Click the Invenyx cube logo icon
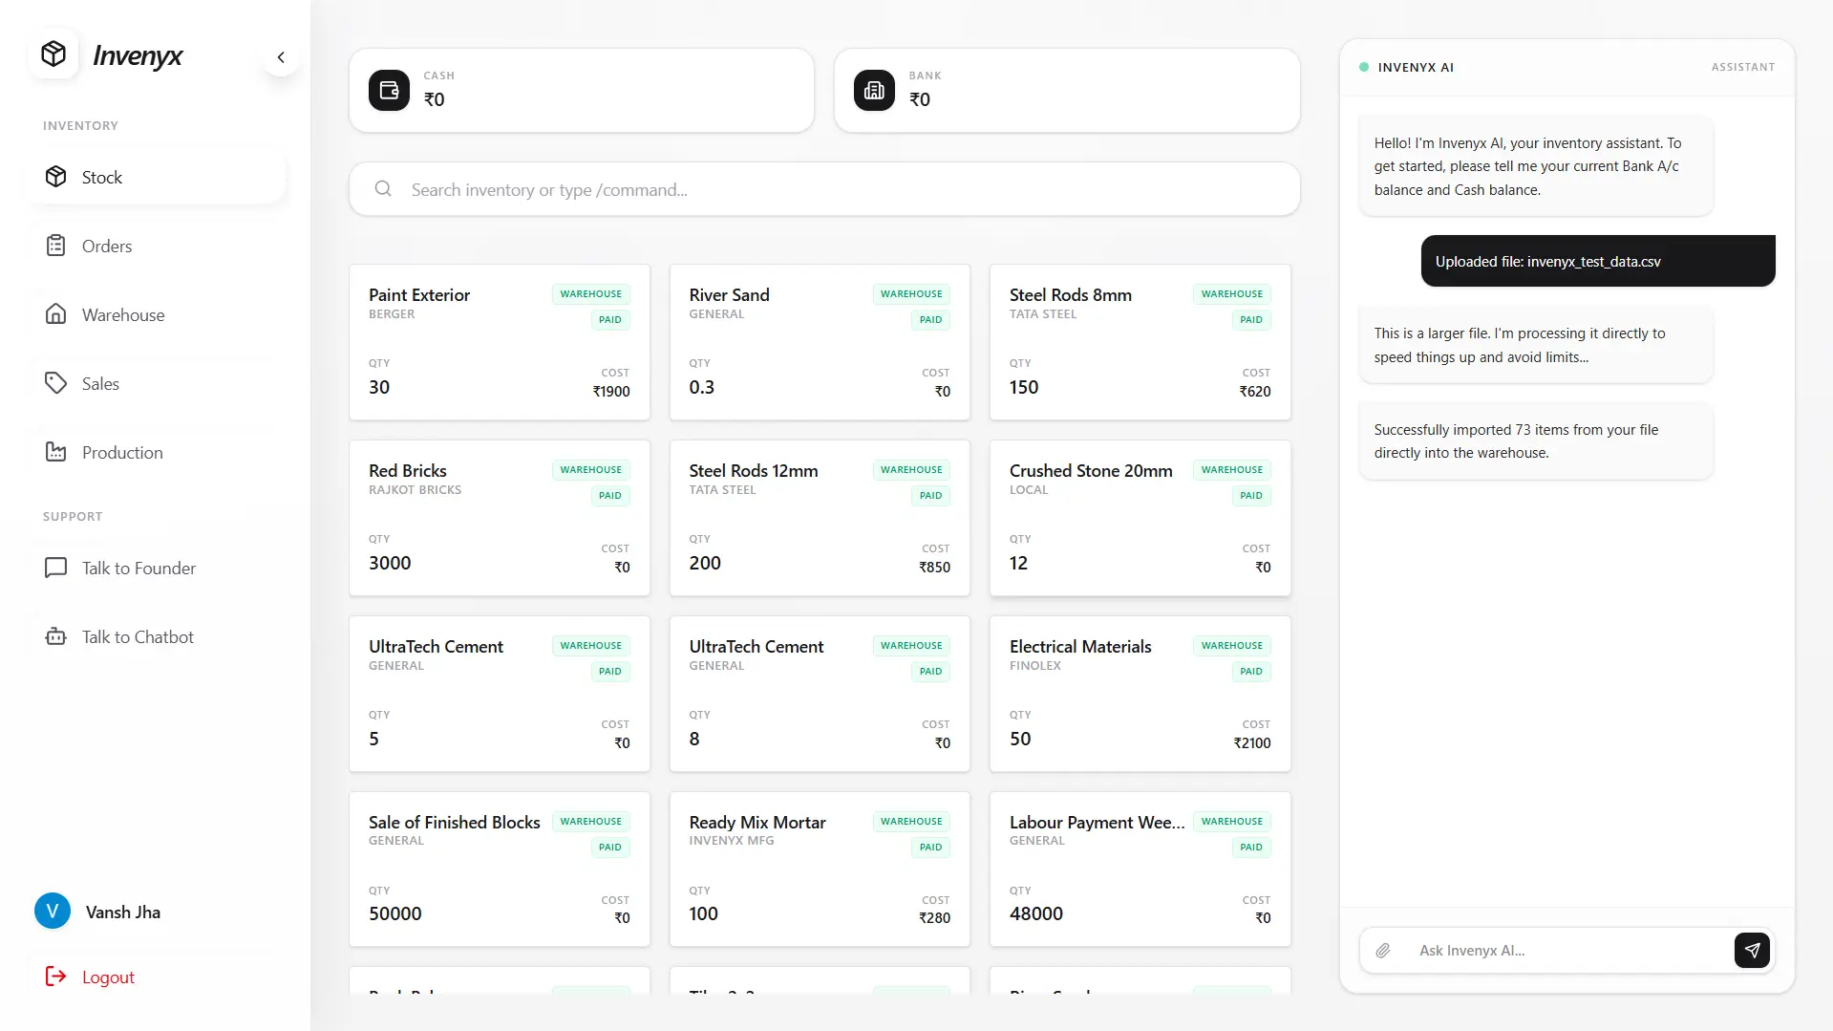This screenshot has height=1031, width=1833. 53,54
